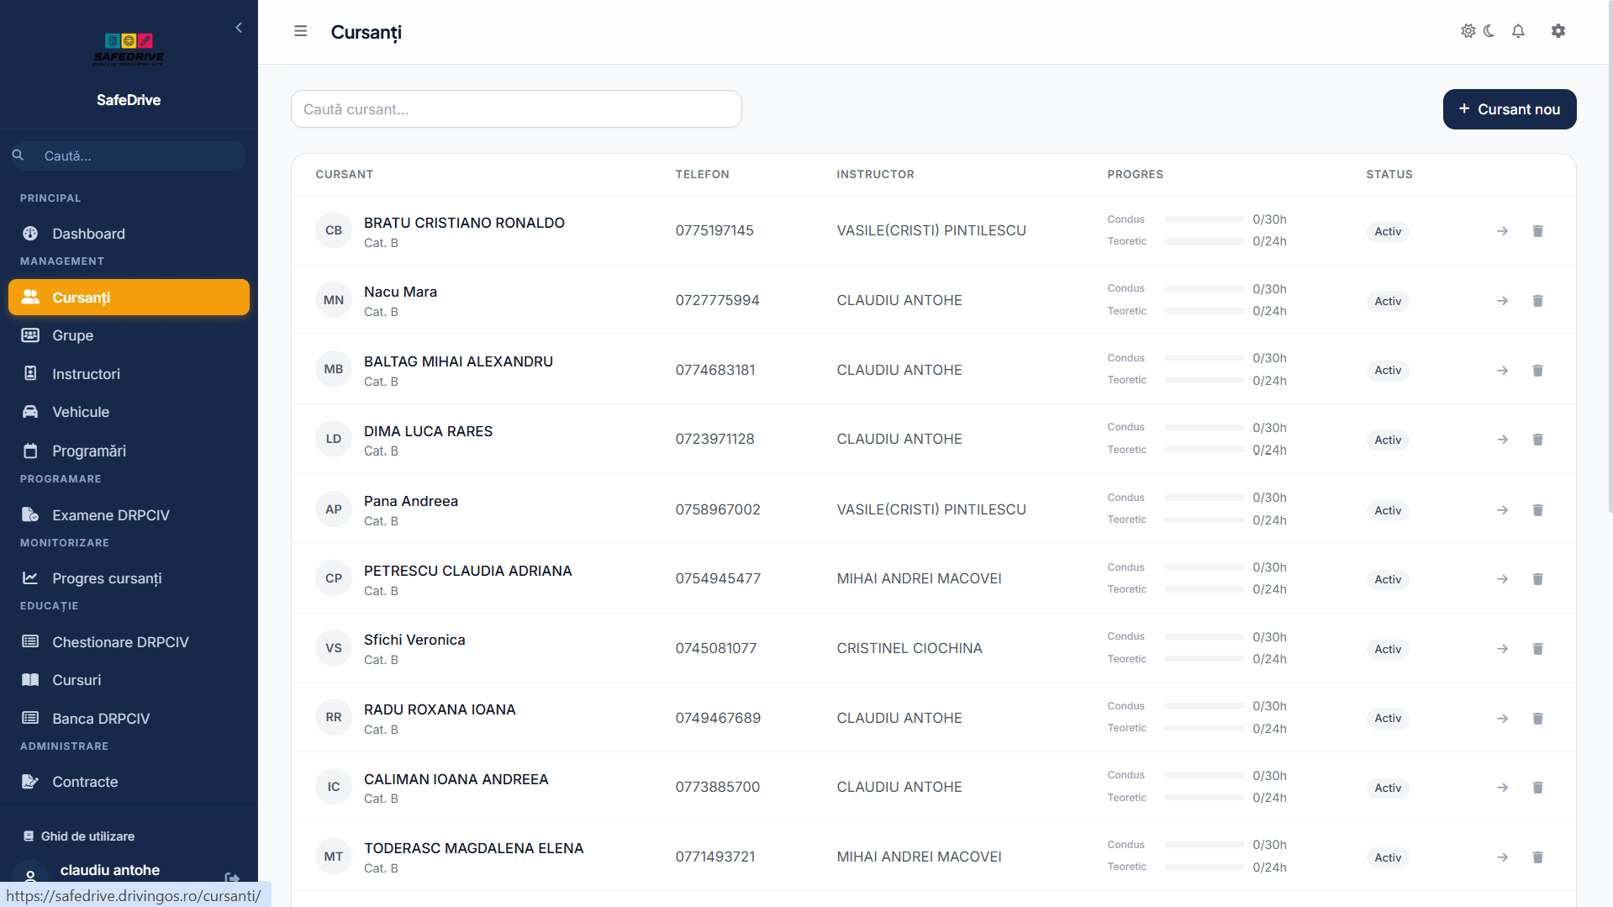Click Condus progress bar for RADU ROXANA IOANA
This screenshot has height=907, width=1613.
coord(1204,706)
